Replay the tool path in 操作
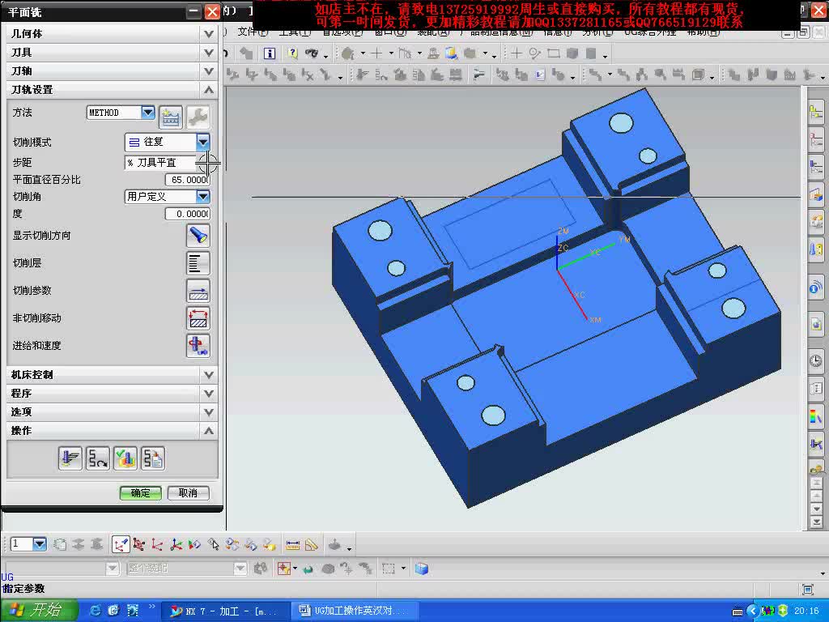The height and width of the screenshot is (622, 829). [x=98, y=458]
